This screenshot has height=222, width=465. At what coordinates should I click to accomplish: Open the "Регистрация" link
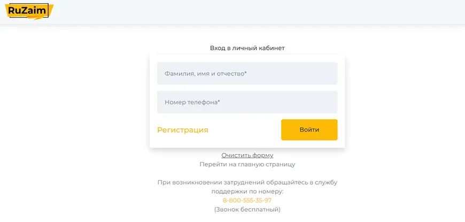point(182,130)
